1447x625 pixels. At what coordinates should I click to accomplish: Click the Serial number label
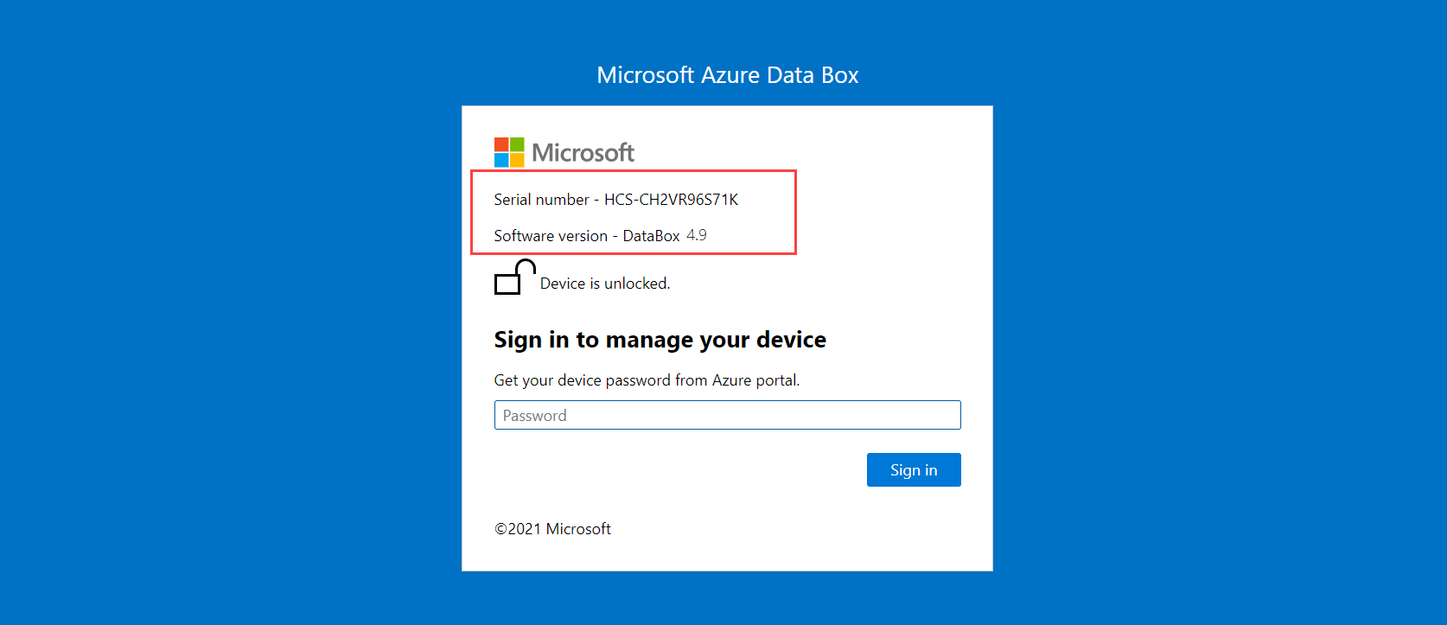(541, 200)
